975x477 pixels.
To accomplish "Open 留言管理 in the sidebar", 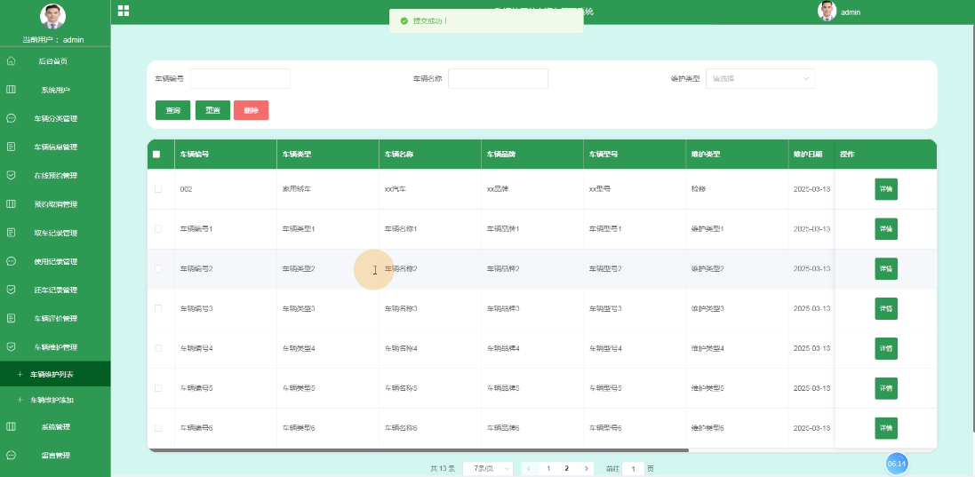I will point(55,456).
